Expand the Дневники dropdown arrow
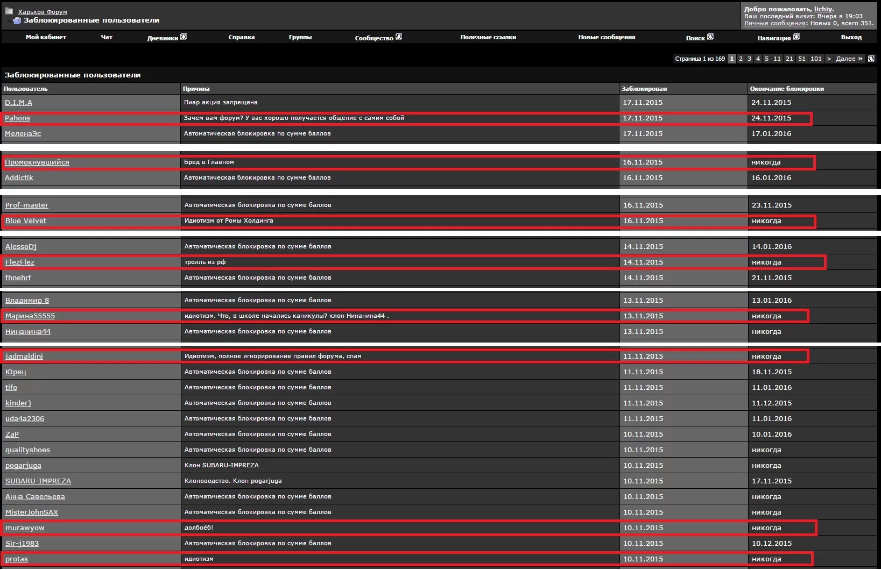881x570 pixels. click(x=184, y=37)
